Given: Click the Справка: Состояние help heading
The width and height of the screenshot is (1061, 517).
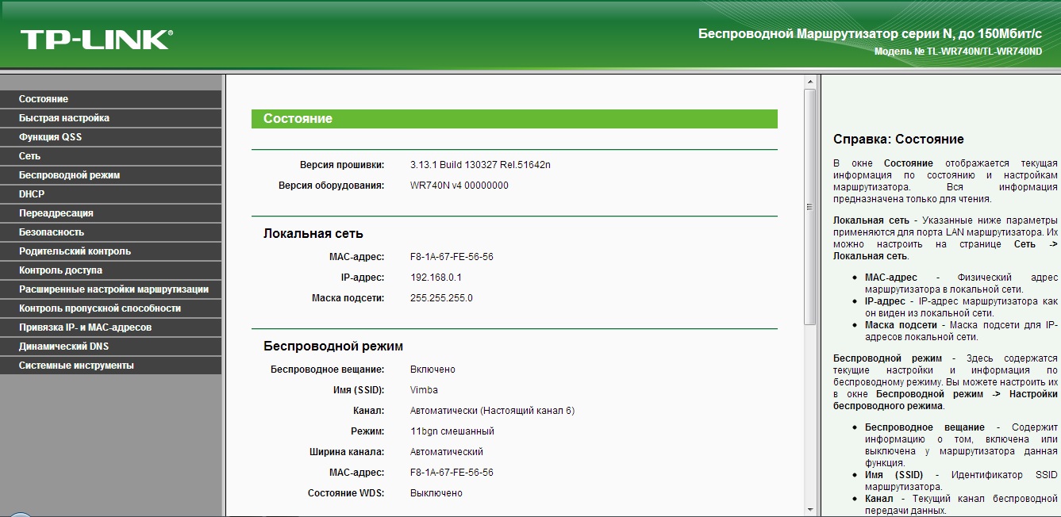Looking at the screenshot, I should coord(898,140).
